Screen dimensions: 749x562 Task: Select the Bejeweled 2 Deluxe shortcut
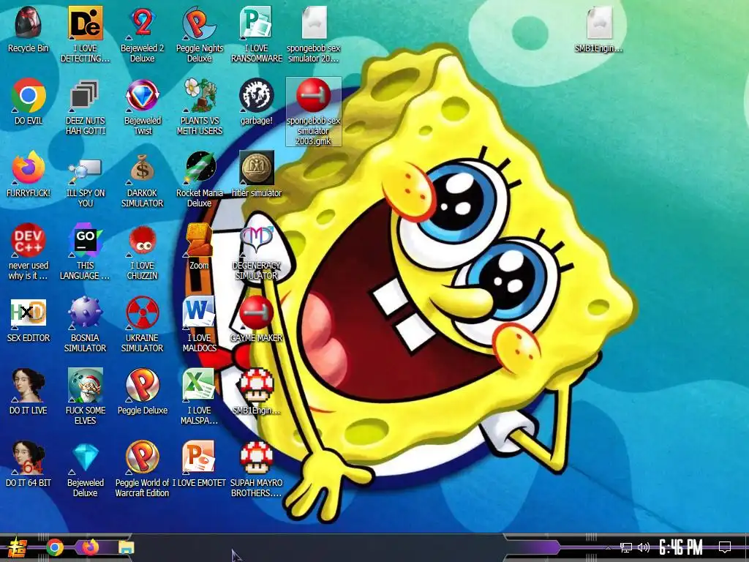pyautogui.click(x=143, y=23)
